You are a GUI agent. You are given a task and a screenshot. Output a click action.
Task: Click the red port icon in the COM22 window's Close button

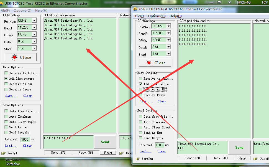click(149, 63)
